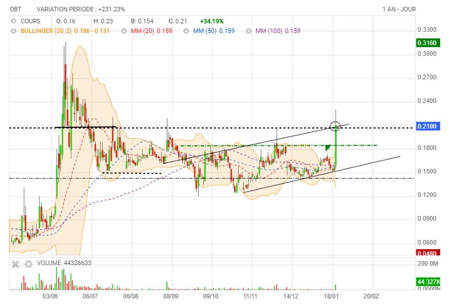Click the Bollinger values 0.186 - 0.131
Viewport: 451px width, 306px height.
coord(92,31)
